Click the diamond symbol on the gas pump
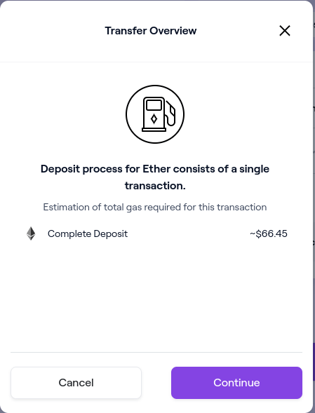 tap(154, 119)
